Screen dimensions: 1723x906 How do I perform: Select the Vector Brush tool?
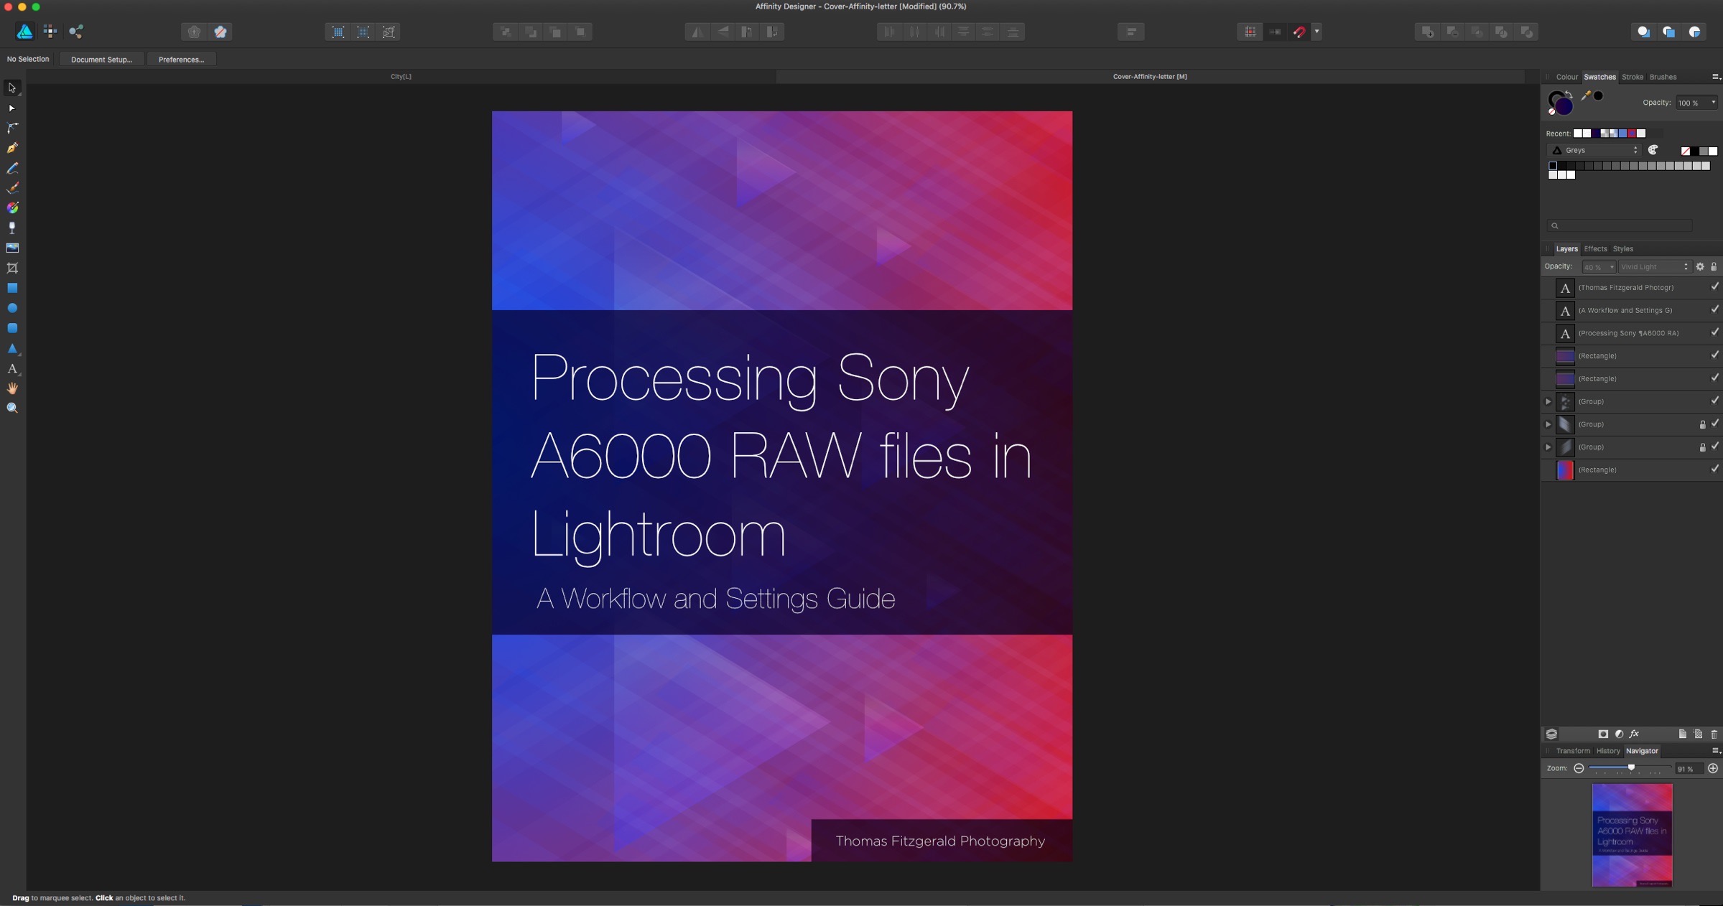click(x=12, y=188)
